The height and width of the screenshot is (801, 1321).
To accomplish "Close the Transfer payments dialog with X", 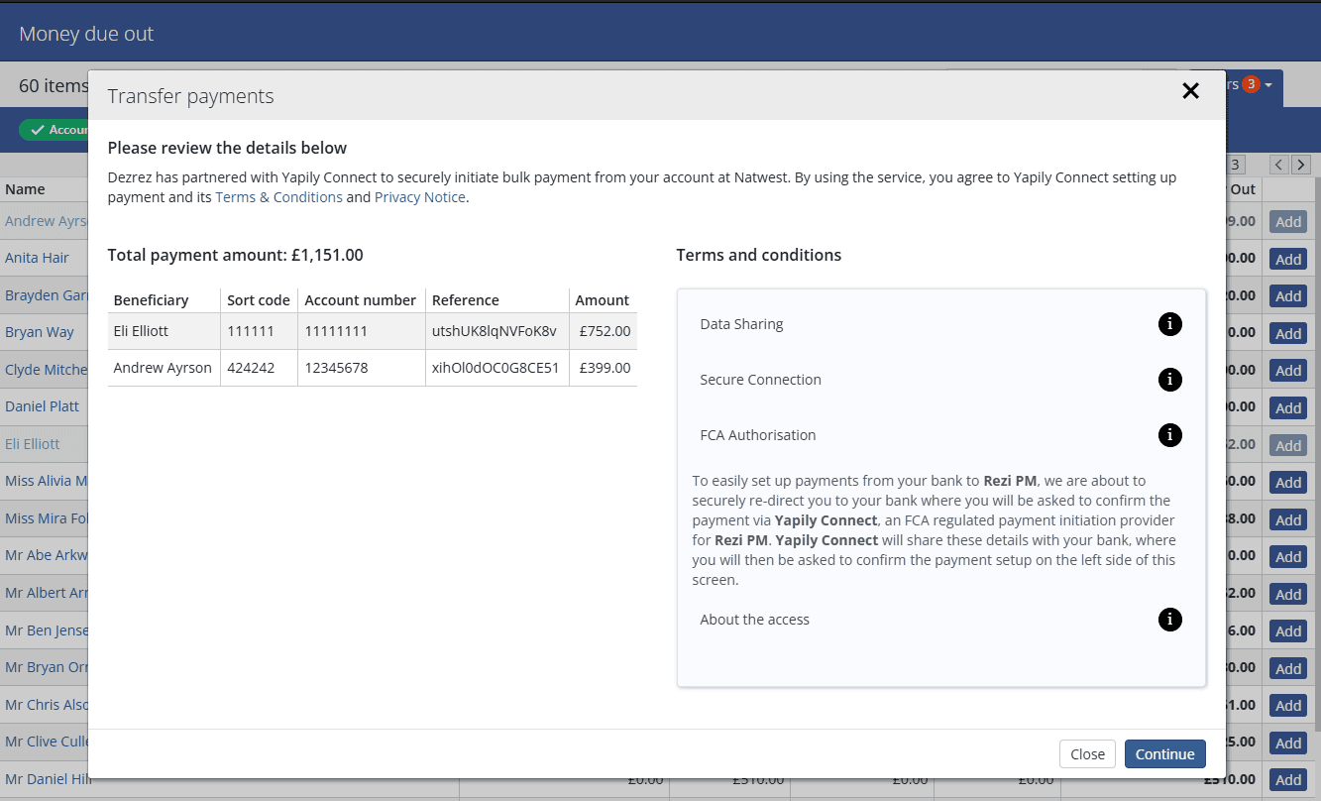I will click(x=1191, y=91).
